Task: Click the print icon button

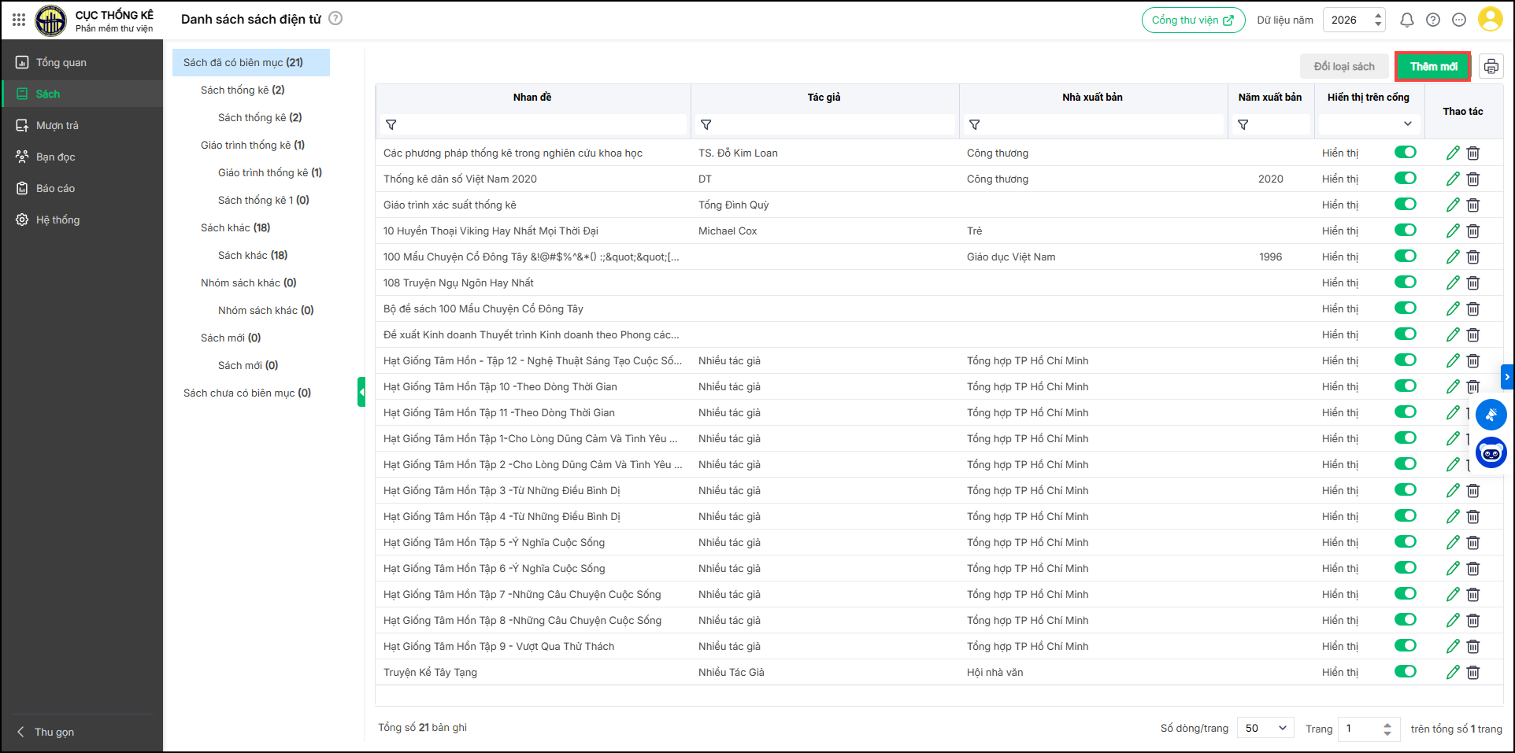Action: pos(1491,67)
